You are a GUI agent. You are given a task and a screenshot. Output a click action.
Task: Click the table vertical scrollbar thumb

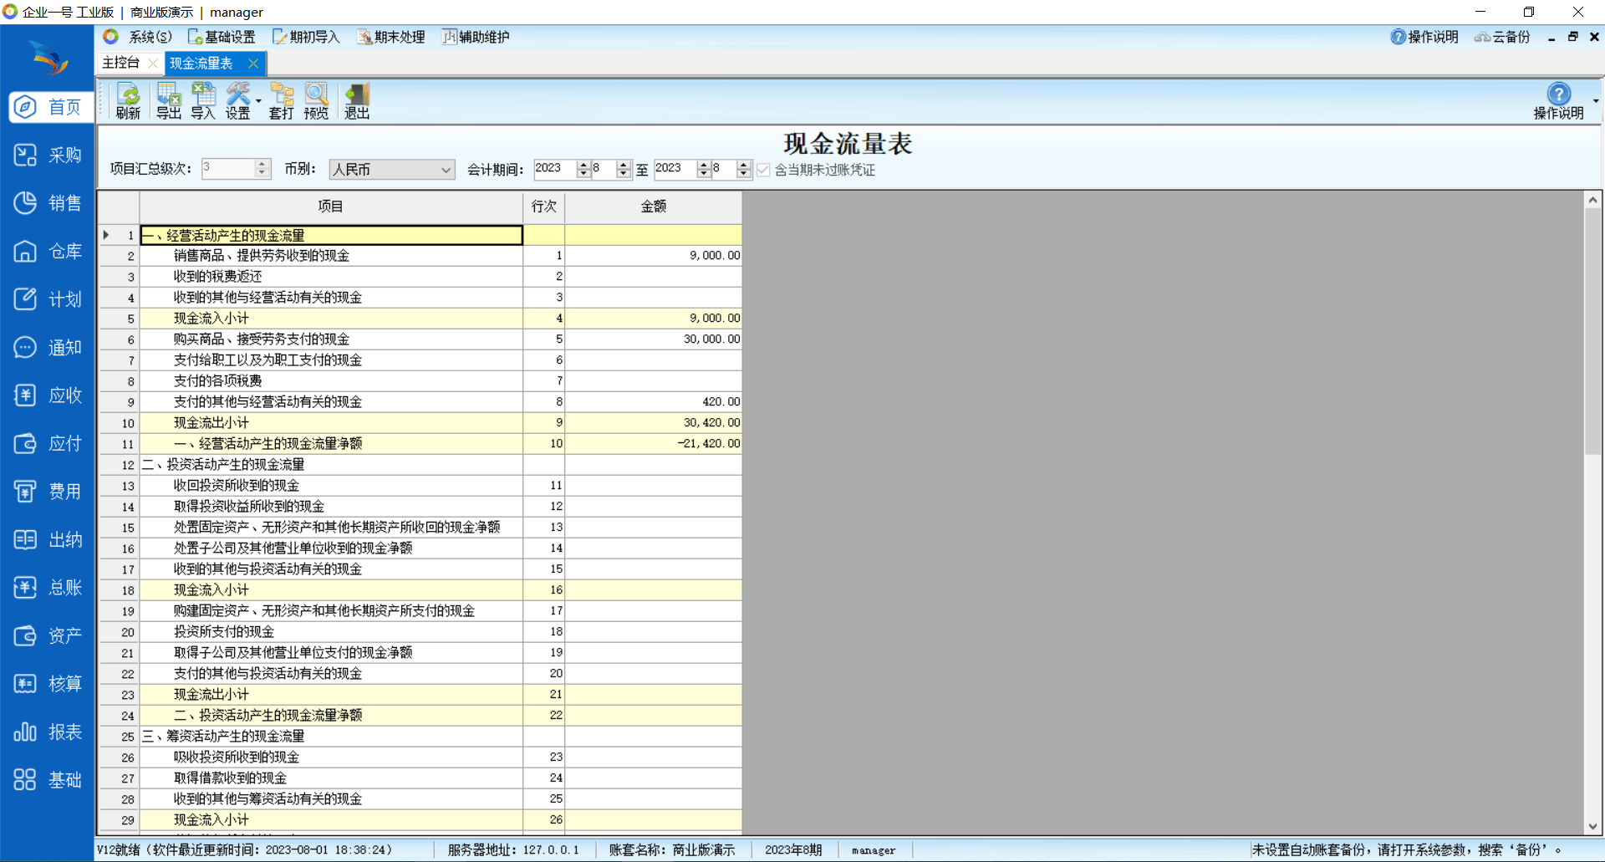[x=1592, y=332]
